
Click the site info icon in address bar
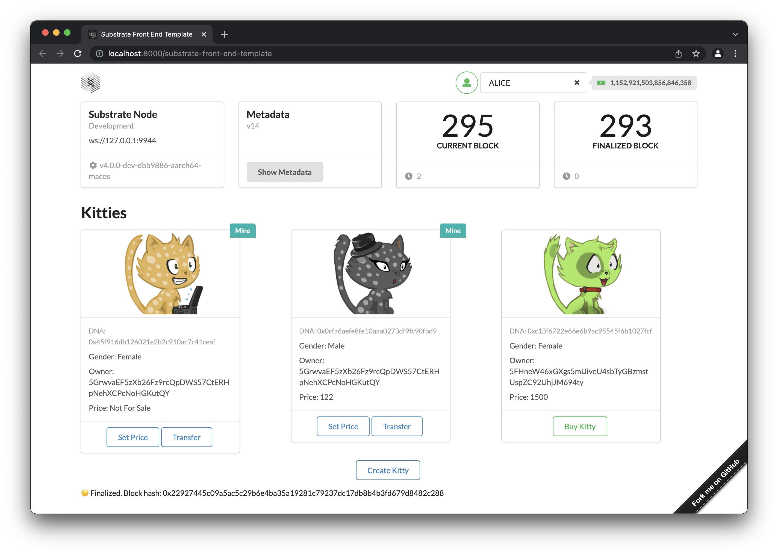(99, 53)
